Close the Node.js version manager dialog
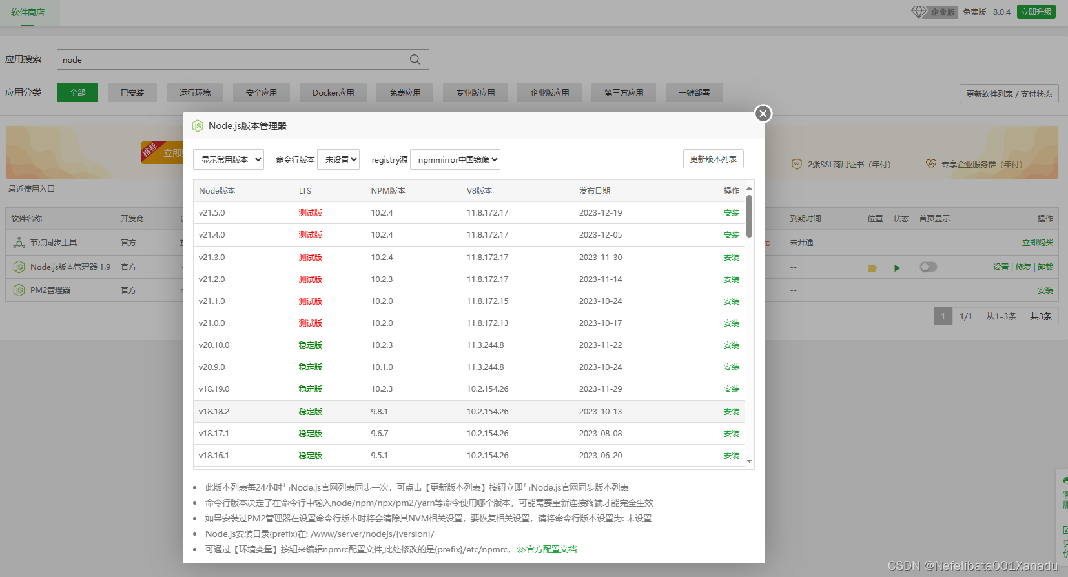 [763, 114]
